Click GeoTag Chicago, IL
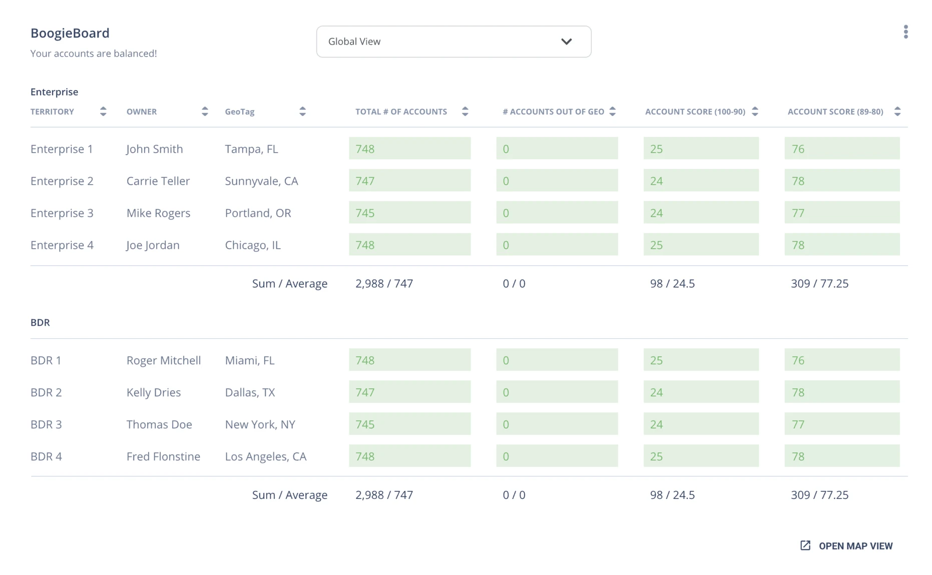This screenshot has height=575, width=932. (x=253, y=245)
